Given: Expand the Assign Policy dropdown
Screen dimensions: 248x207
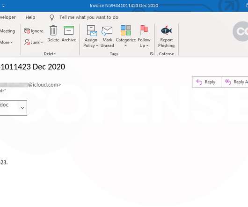Looking at the screenshot, I should click(x=91, y=37).
